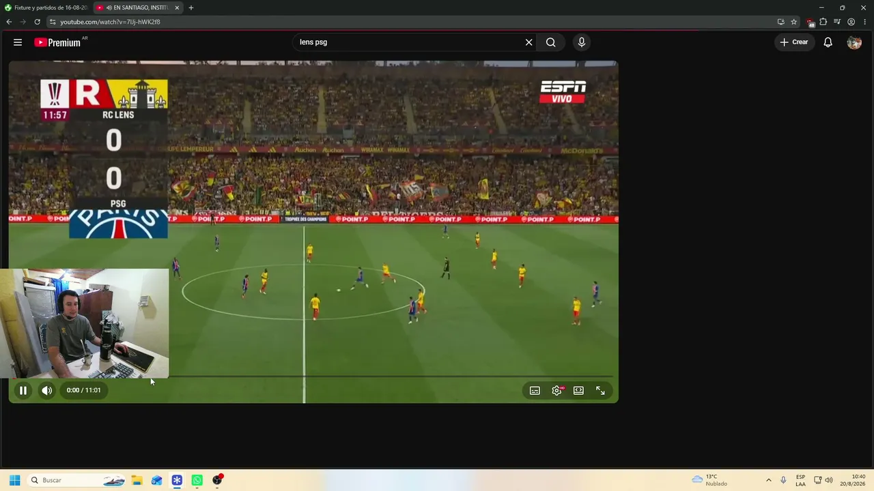Open the YouTube guide hamburger menu

(x=18, y=42)
